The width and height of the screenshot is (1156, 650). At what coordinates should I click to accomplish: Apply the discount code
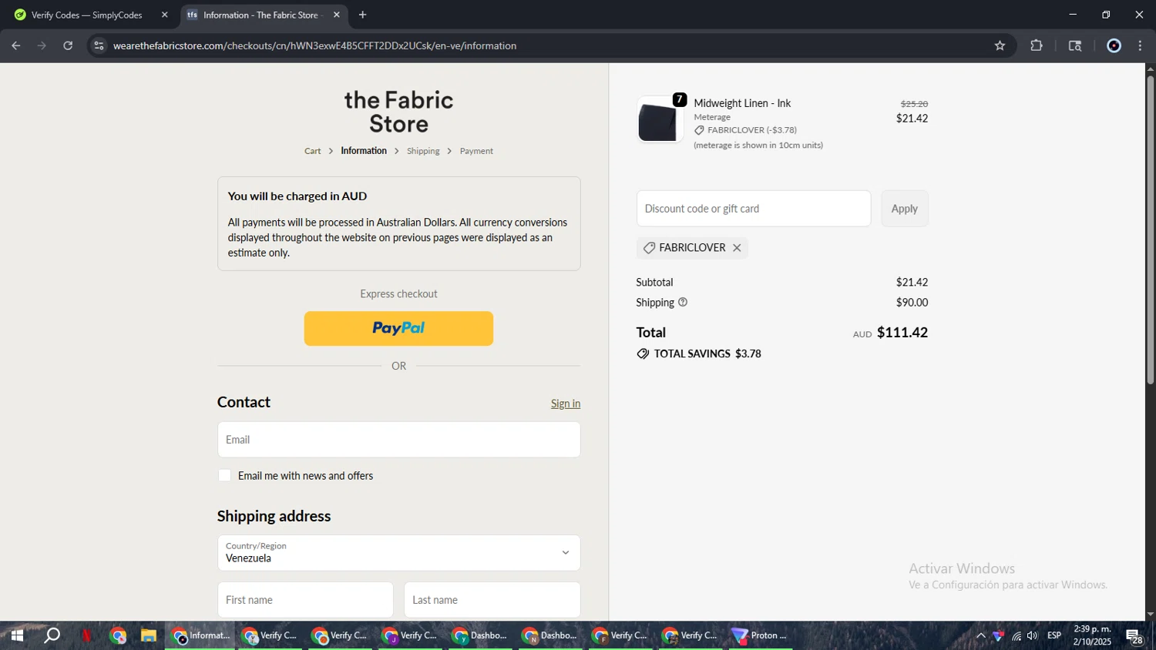904,209
